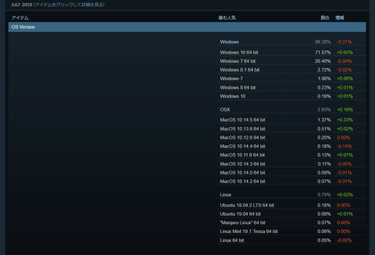Select the Windows 8.1 64 bit row
Image resolution: width=375 pixels, height=255 pixels.
click(291, 70)
